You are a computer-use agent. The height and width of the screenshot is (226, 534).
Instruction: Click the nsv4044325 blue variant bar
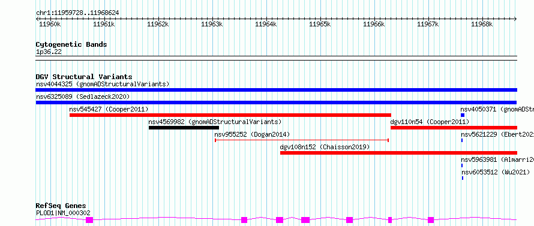click(x=276, y=90)
